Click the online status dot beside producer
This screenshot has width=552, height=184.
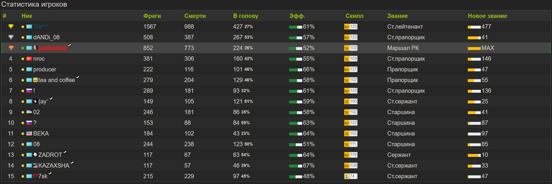tap(23, 70)
